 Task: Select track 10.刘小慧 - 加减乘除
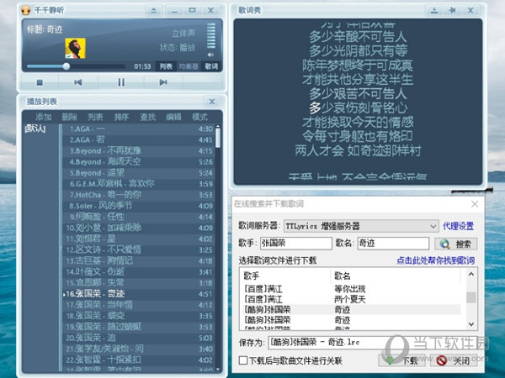pos(139,228)
